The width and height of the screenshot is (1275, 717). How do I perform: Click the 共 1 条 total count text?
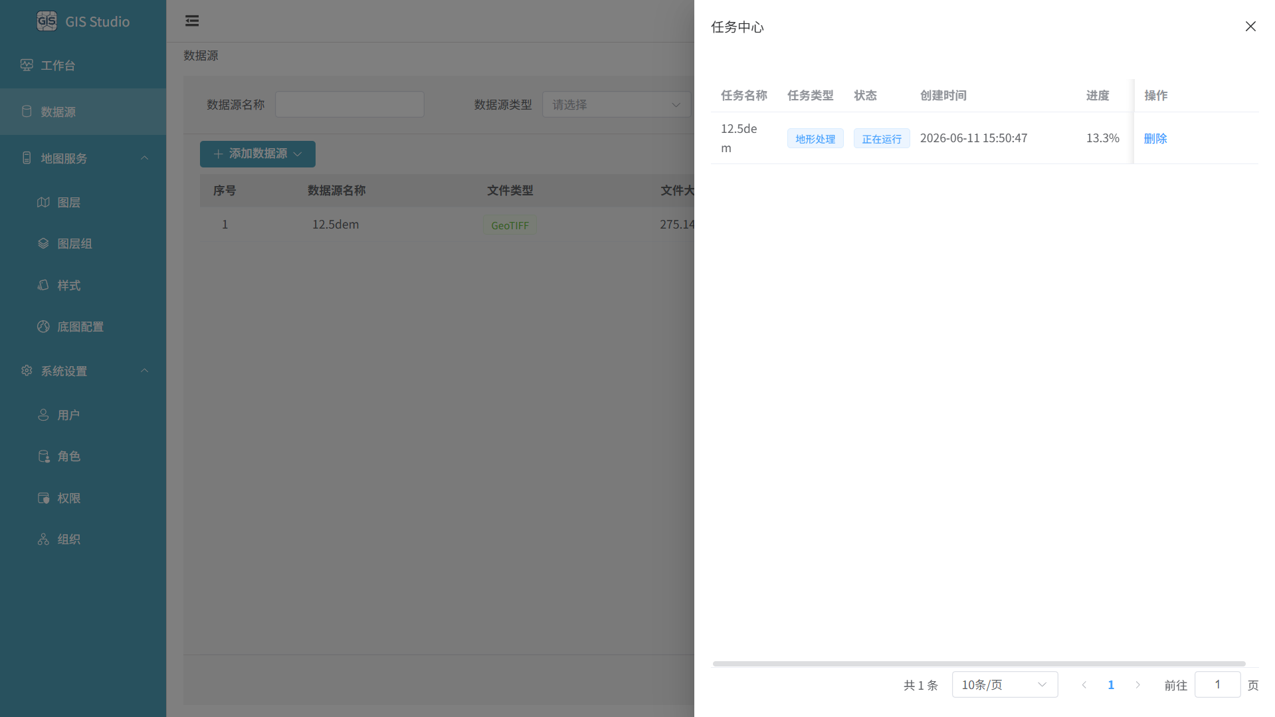point(921,685)
